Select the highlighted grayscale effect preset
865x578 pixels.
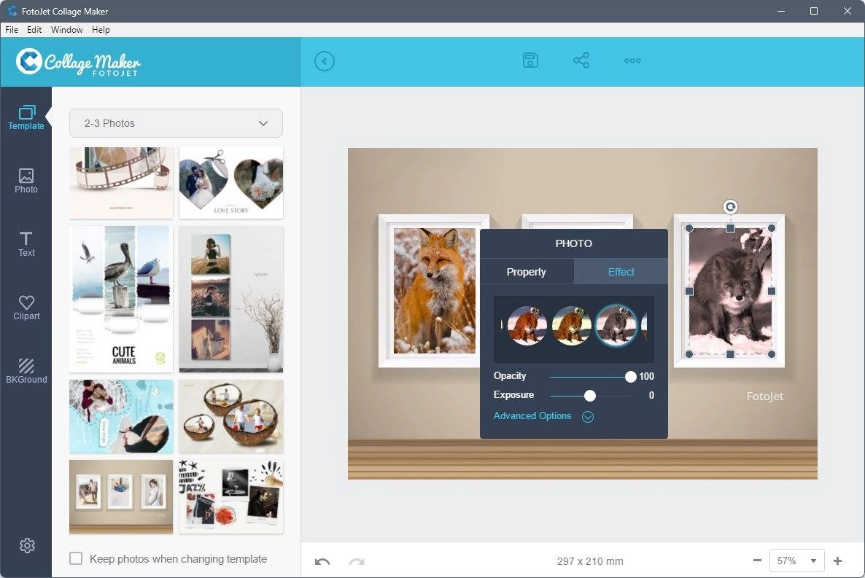616,325
